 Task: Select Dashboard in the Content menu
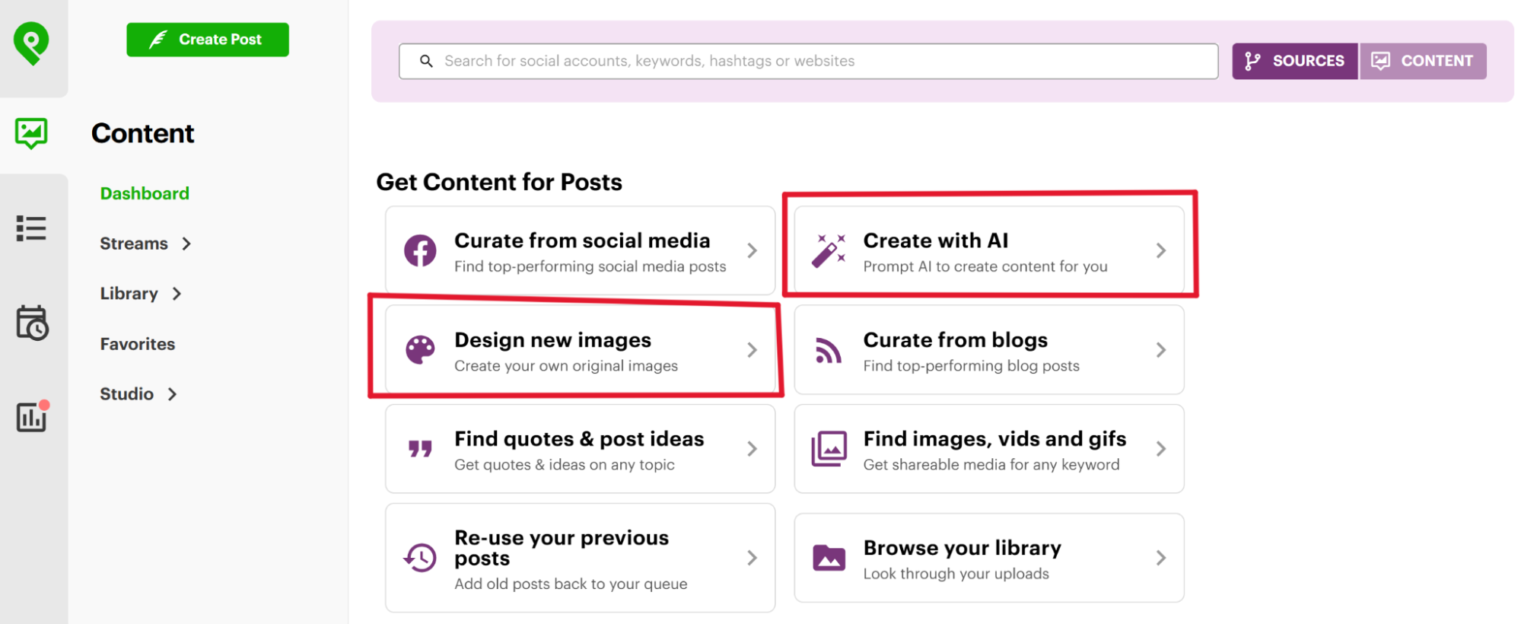point(145,193)
